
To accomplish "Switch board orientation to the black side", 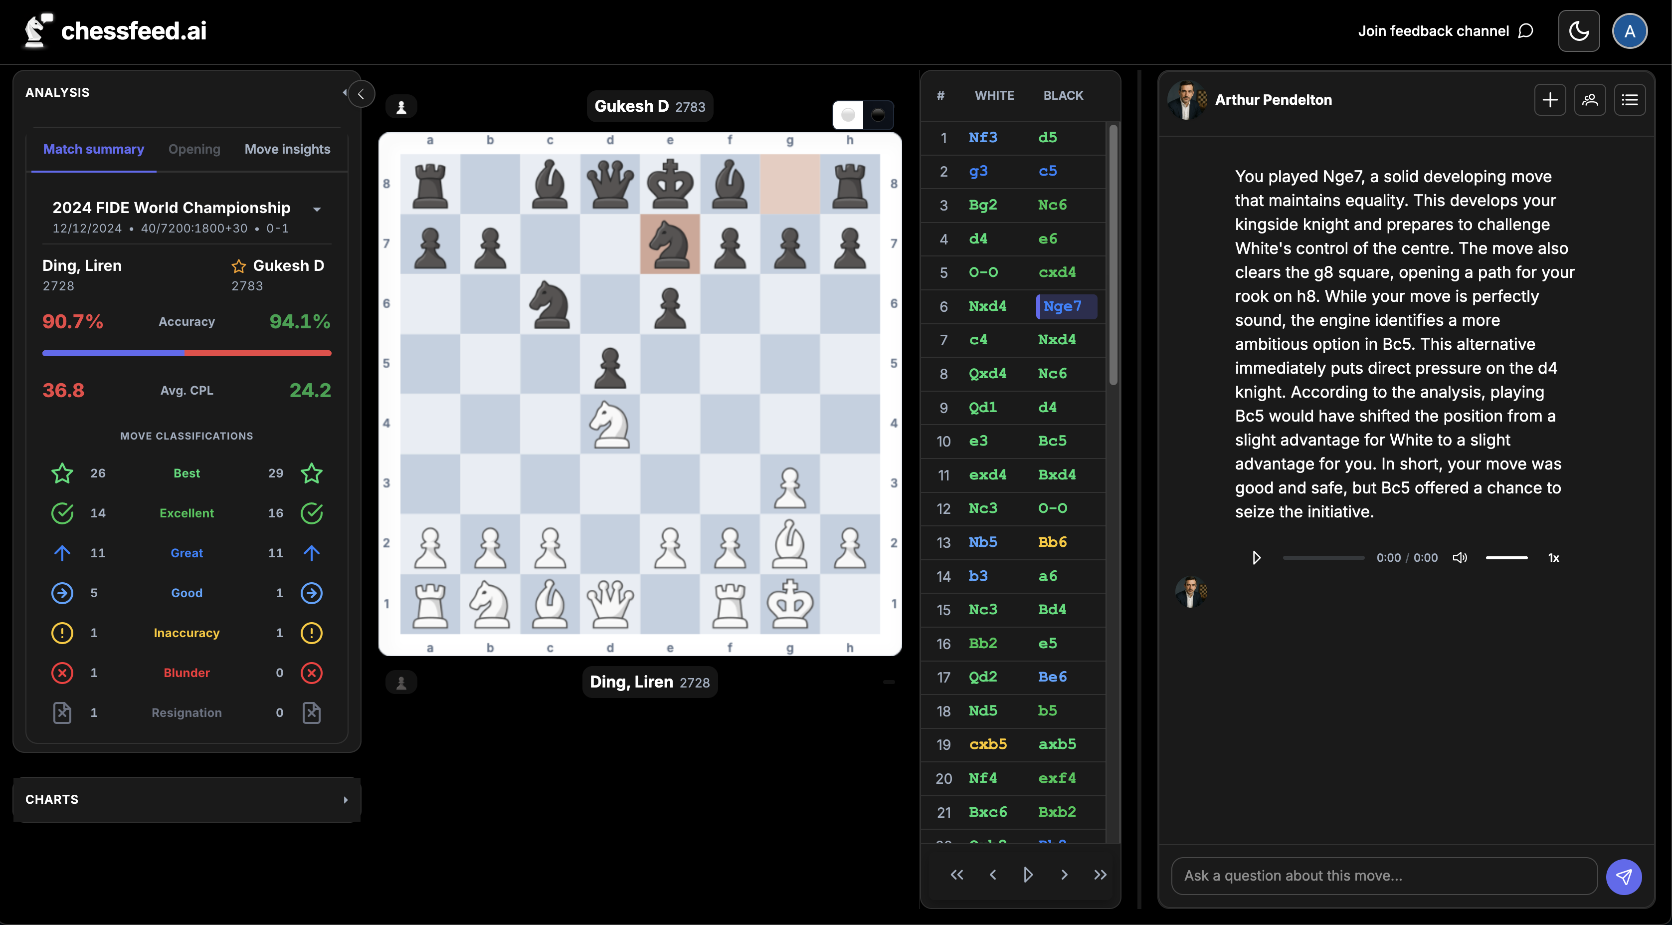I will pyautogui.click(x=879, y=115).
